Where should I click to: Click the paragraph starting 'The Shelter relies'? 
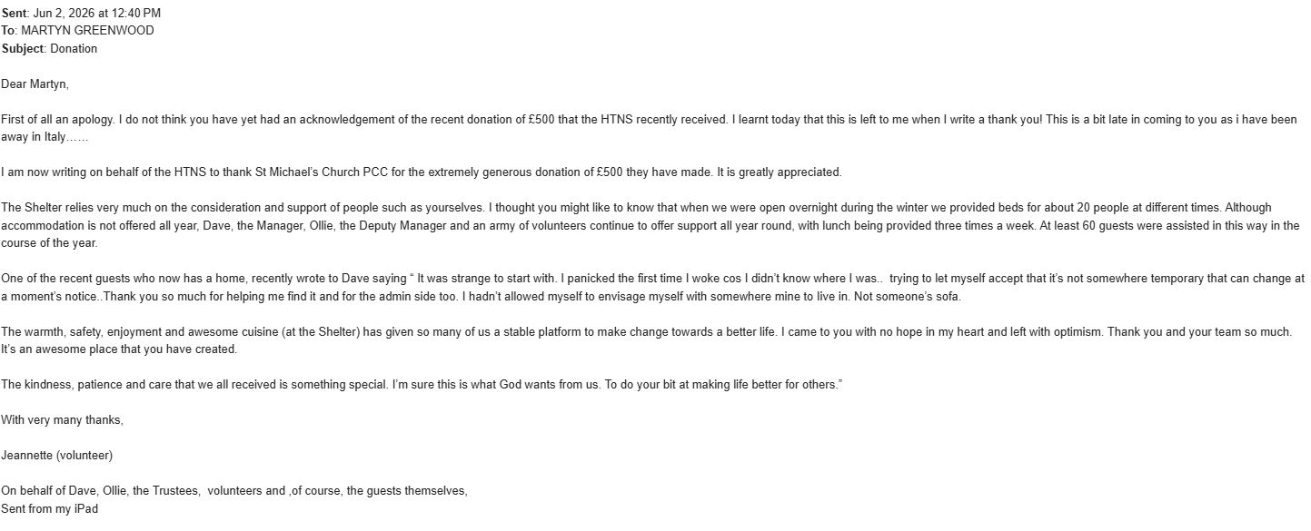(x=651, y=225)
